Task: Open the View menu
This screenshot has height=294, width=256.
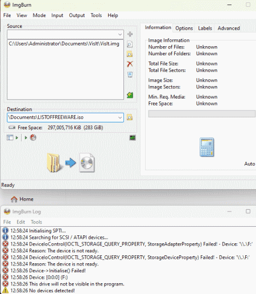Action: pos(22,15)
